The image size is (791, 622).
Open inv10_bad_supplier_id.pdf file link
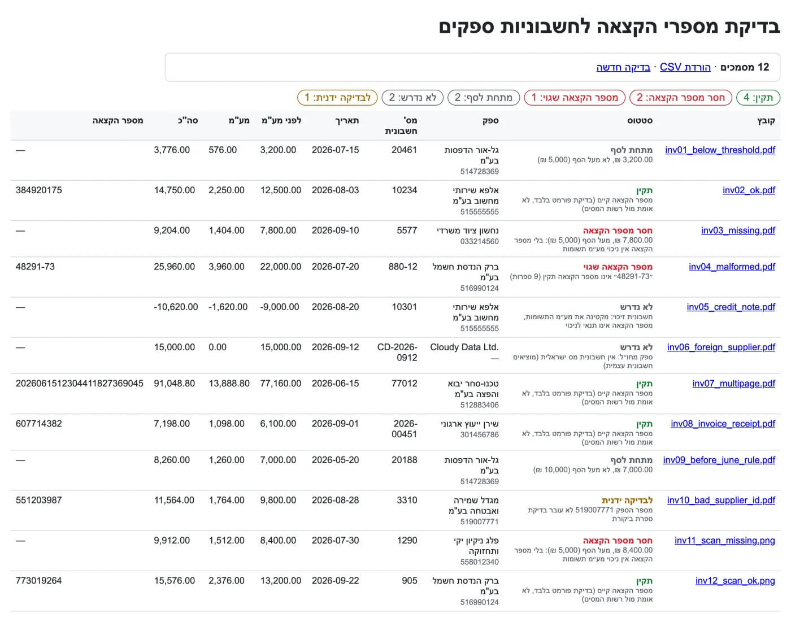click(721, 500)
